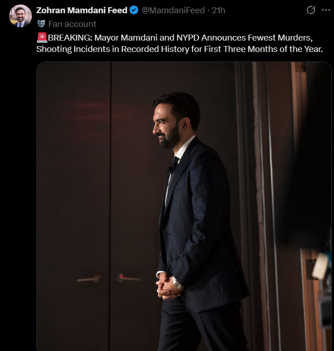Image resolution: width=334 pixels, height=351 pixels.
Task: Click the "Fan account" label
Action: 72,24
